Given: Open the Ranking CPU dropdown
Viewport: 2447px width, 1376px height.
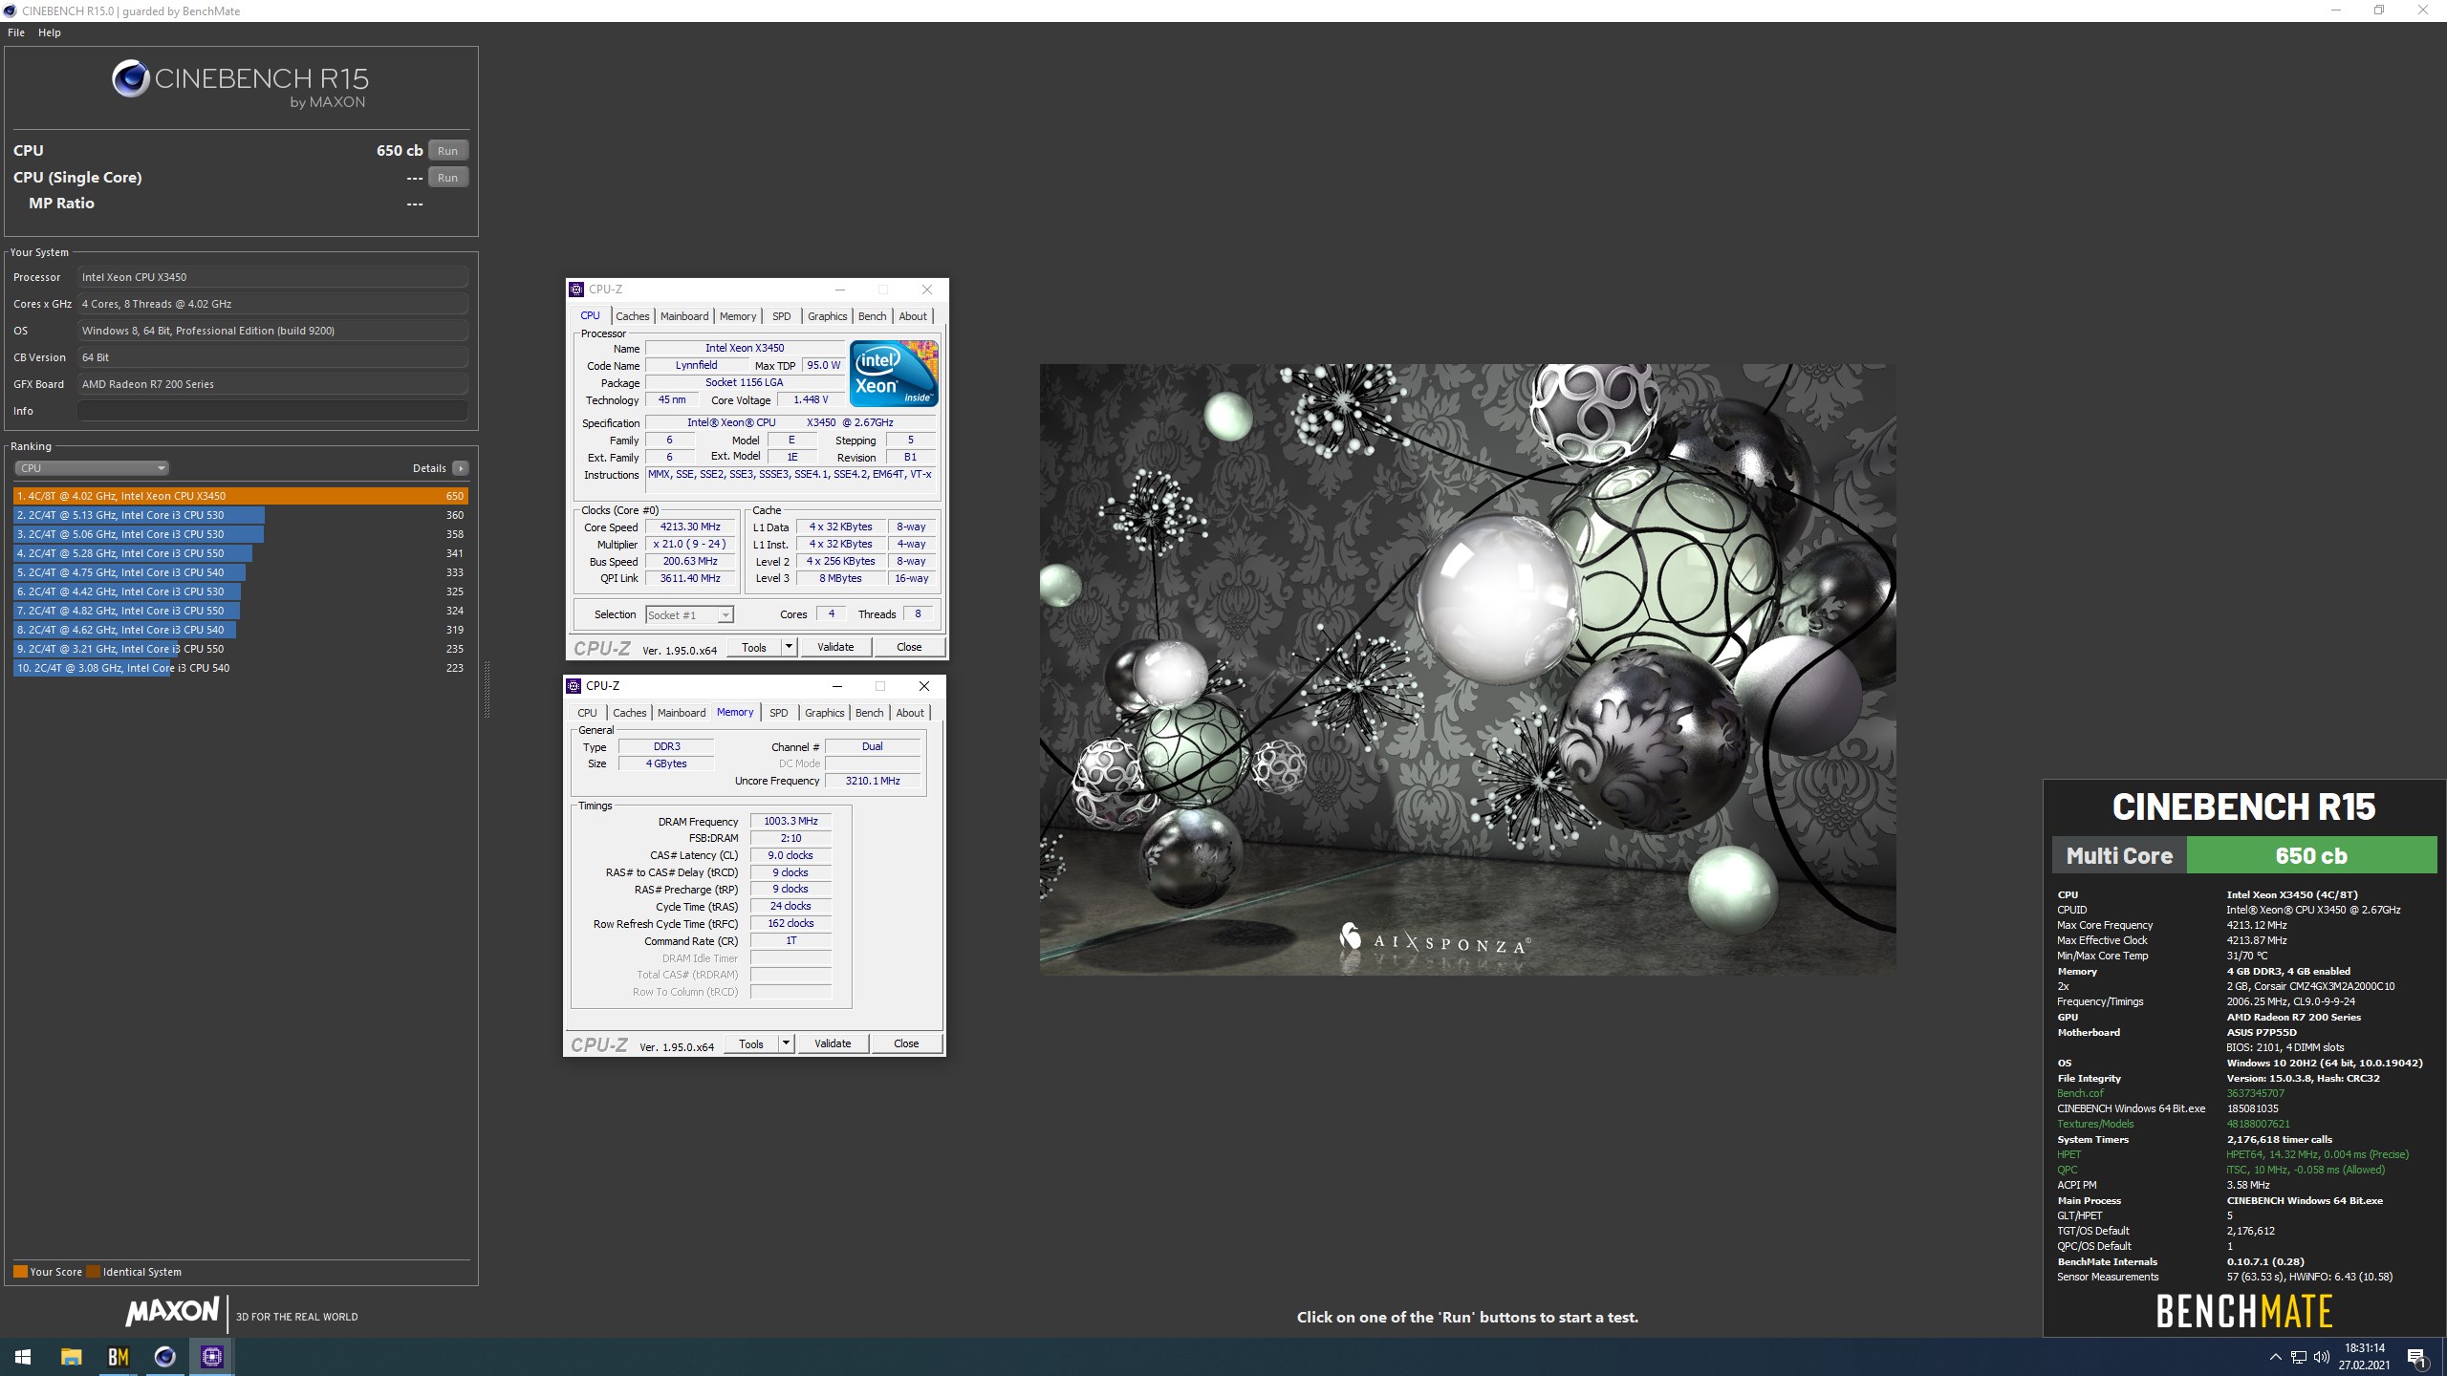Looking at the screenshot, I should (x=92, y=468).
